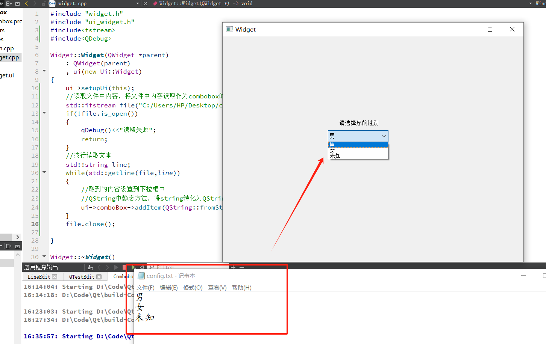Collapse the destructor fold at line 30

click(x=44, y=256)
